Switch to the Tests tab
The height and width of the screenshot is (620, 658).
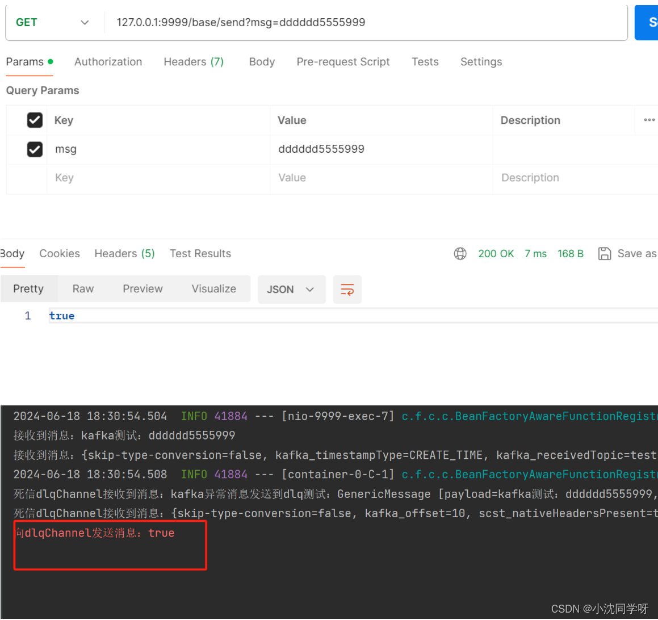425,61
